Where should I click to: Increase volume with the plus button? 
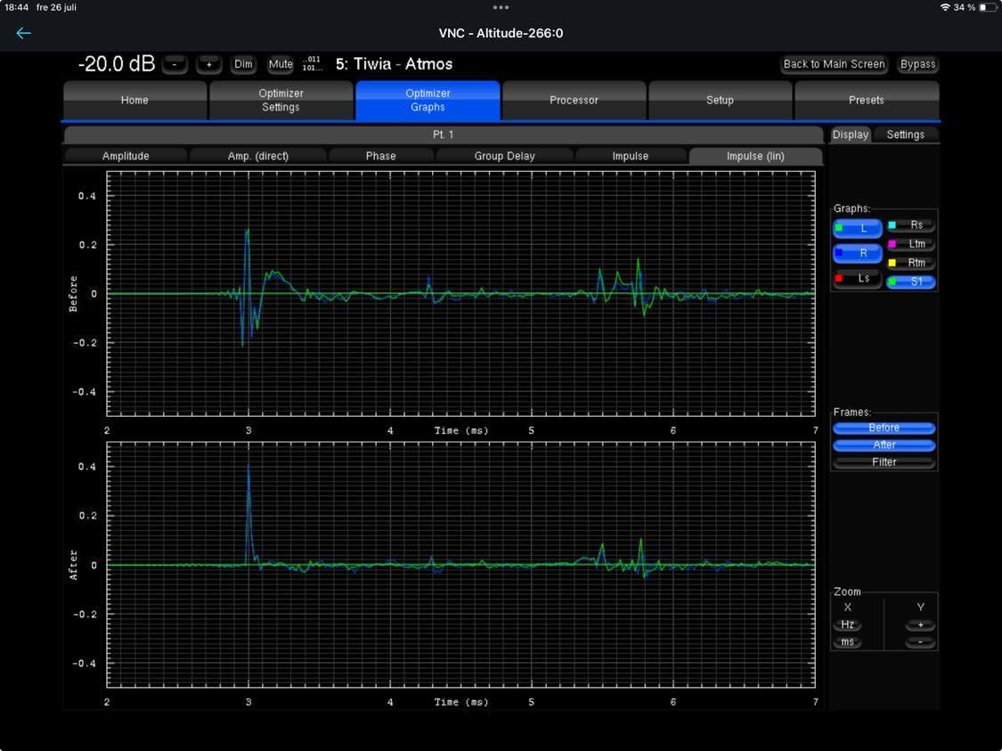(x=209, y=64)
